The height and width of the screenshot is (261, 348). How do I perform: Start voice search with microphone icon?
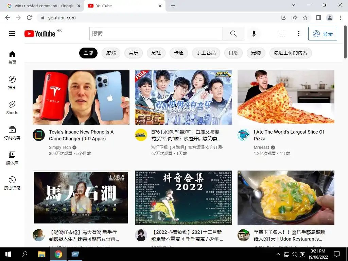click(254, 34)
